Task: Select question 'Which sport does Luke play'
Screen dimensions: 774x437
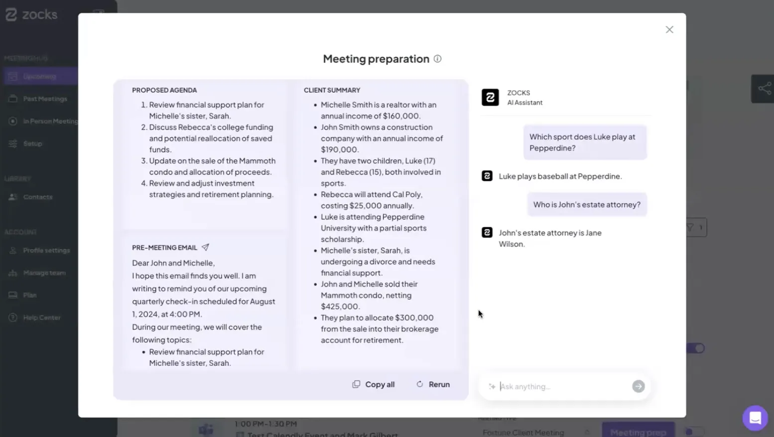Action: pyautogui.click(x=585, y=142)
